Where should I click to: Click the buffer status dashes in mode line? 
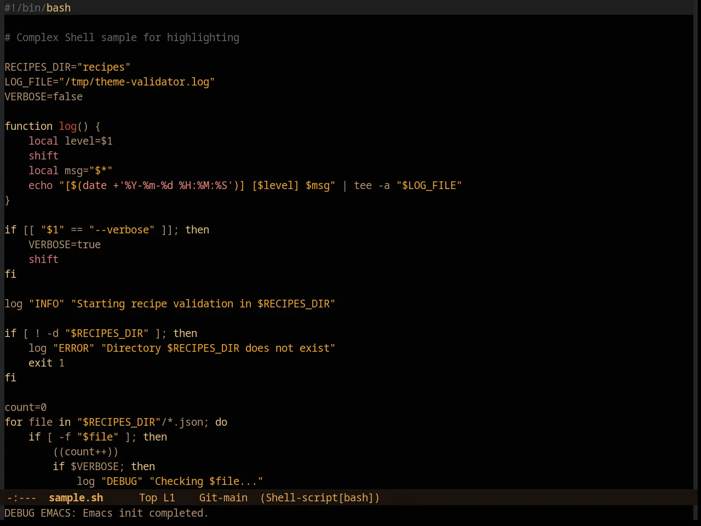click(x=22, y=498)
